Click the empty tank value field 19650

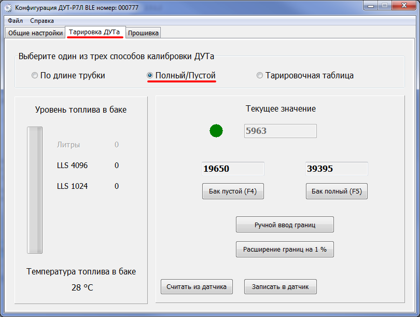click(233, 169)
